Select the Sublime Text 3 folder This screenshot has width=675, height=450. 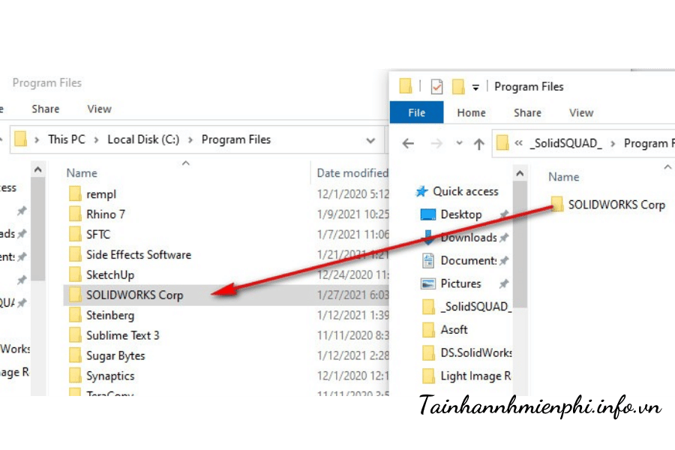(x=122, y=335)
